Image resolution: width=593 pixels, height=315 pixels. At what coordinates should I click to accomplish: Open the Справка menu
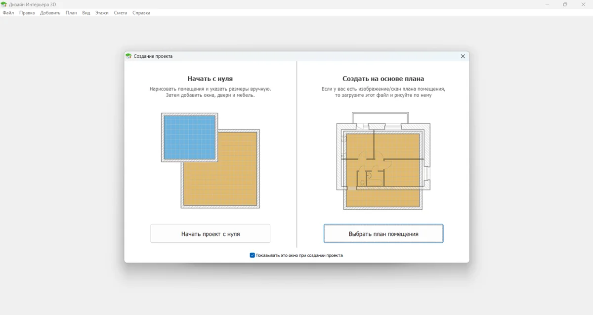[141, 13]
